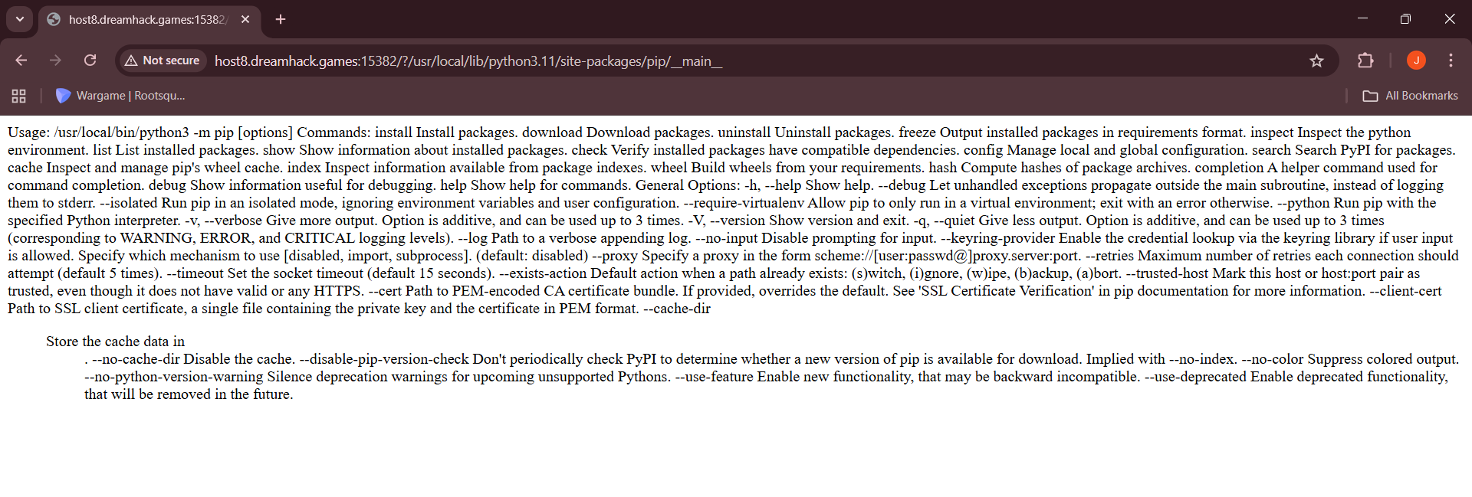
Task: Open the Extensions puzzle icon
Action: click(1365, 60)
